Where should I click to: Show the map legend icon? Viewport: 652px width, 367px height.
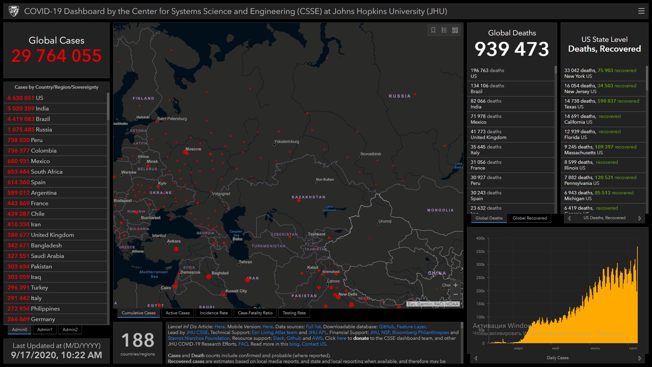coord(444,30)
